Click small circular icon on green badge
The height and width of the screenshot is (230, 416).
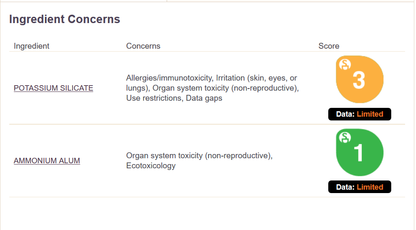[345, 137]
